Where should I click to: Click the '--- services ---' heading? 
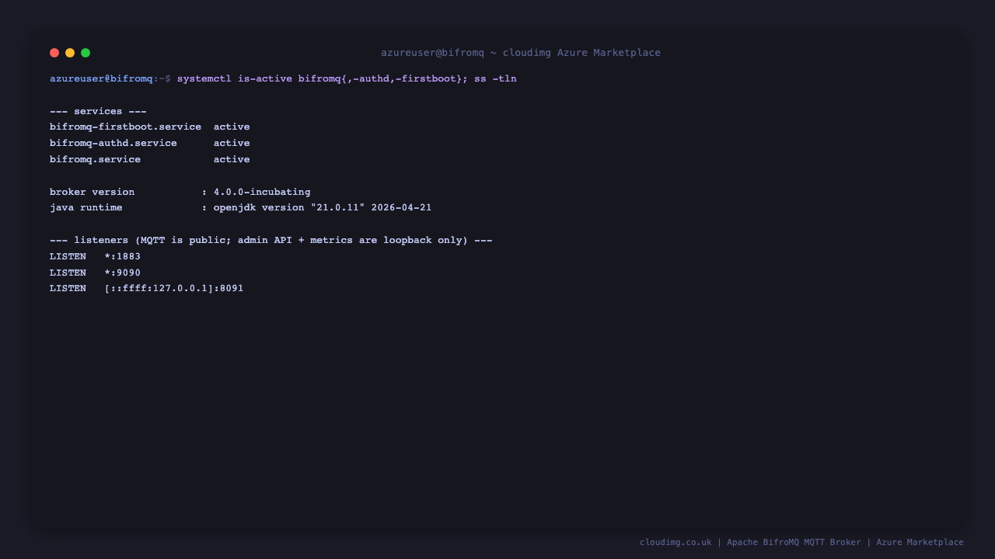click(98, 111)
